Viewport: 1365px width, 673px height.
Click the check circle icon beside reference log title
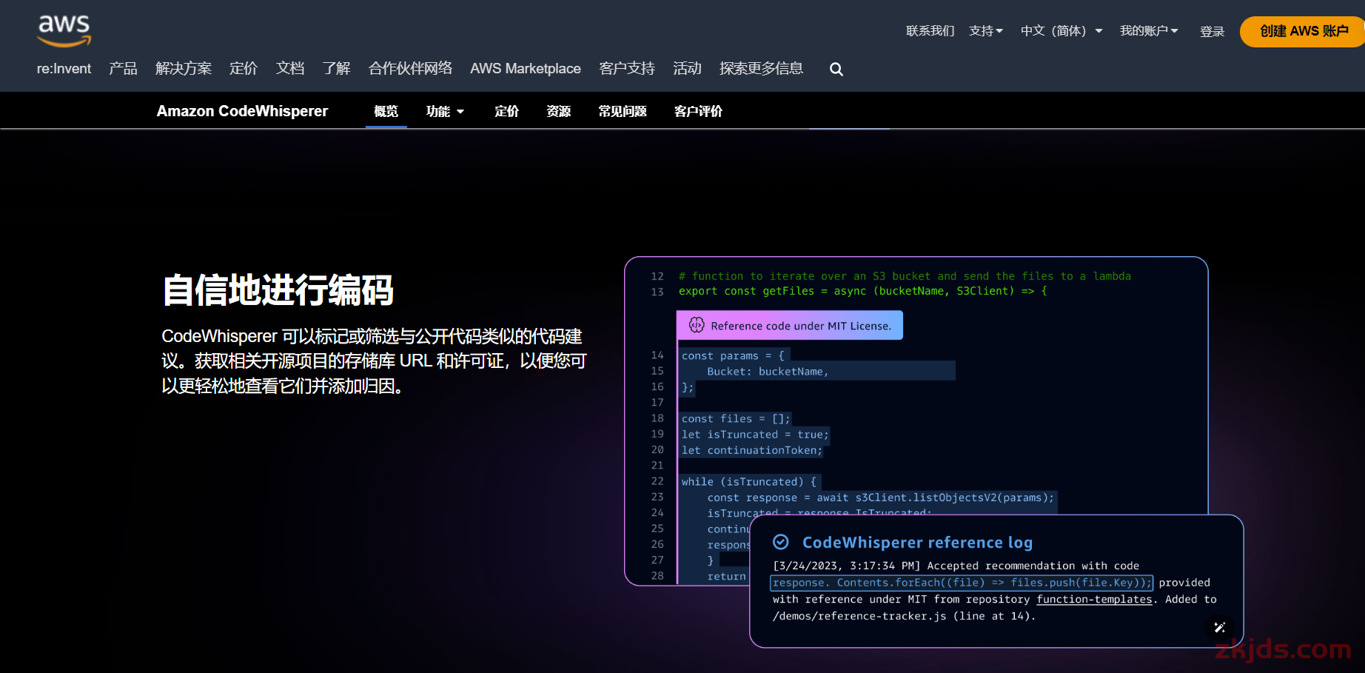click(x=781, y=542)
